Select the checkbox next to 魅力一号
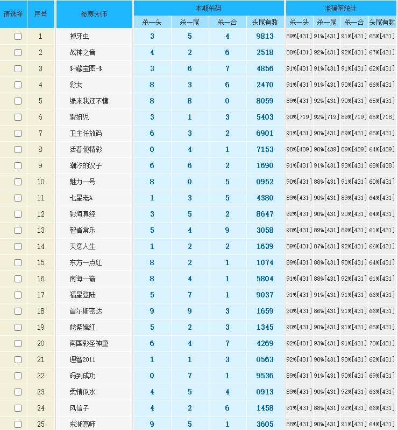The height and width of the screenshot is (430, 398). (18, 182)
